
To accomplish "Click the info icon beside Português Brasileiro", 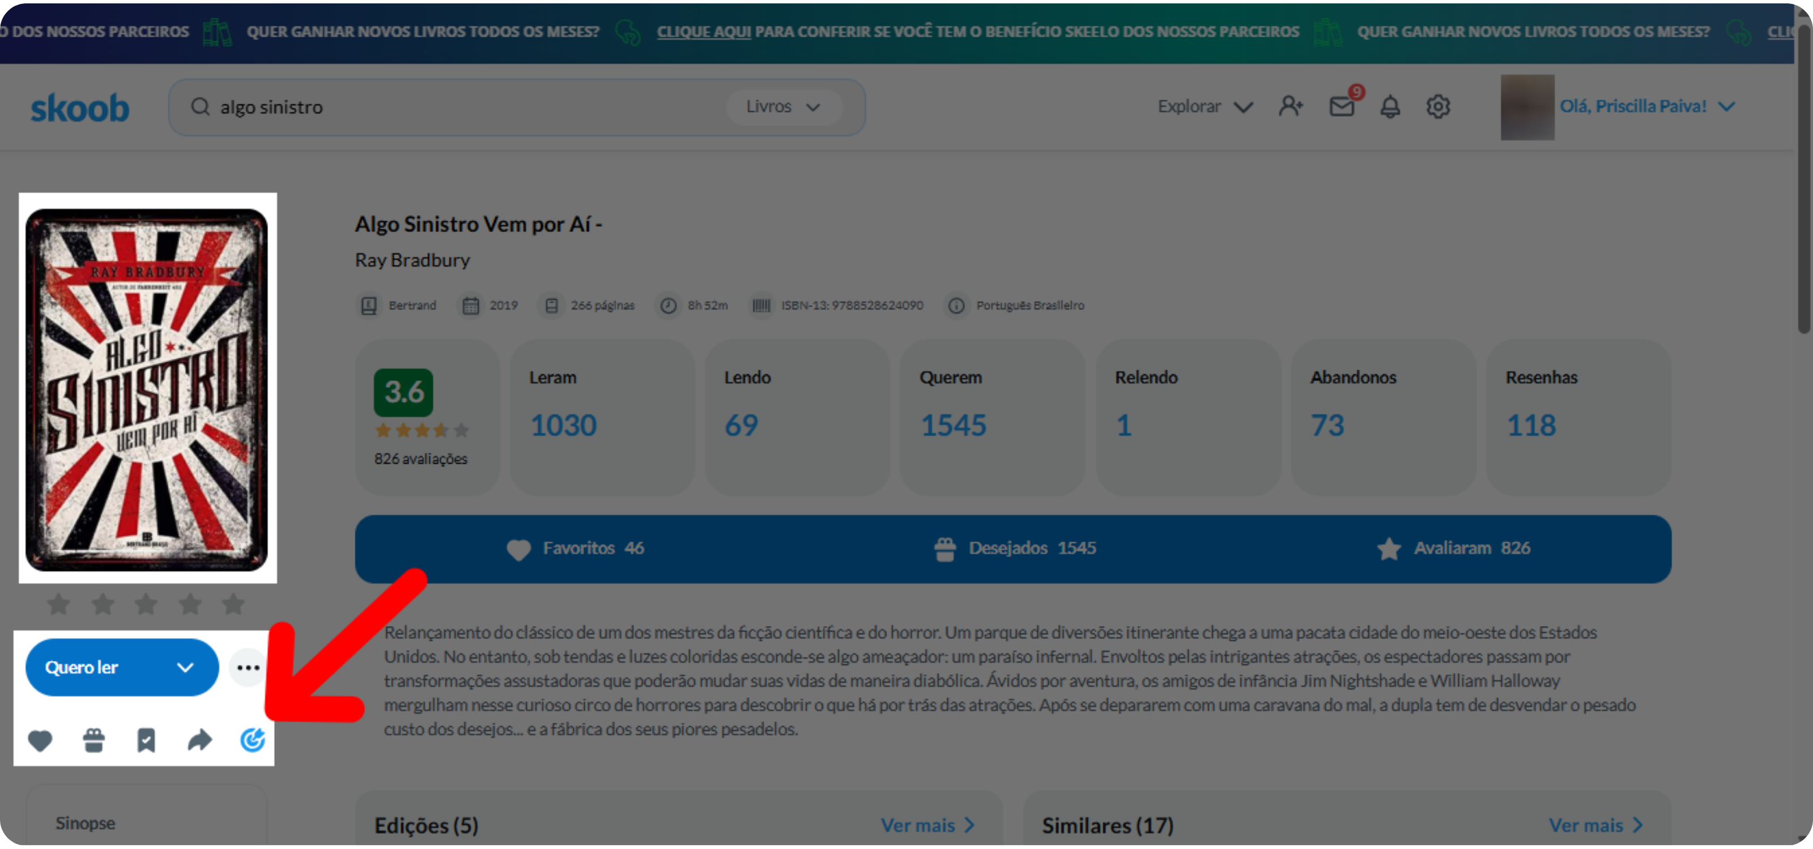I will pos(956,306).
